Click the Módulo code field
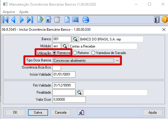 57,46
